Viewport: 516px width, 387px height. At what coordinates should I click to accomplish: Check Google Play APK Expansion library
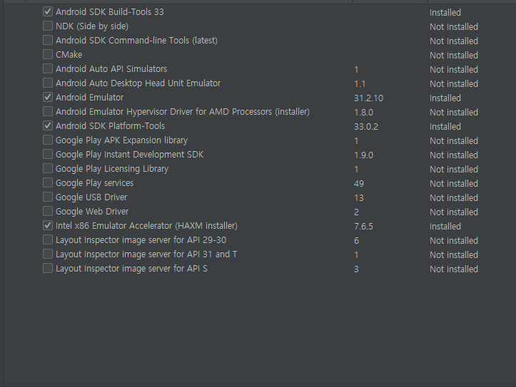click(48, 140)
